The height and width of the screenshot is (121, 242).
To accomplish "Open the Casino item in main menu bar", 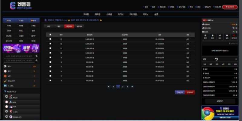I will [x=145, y=14].
